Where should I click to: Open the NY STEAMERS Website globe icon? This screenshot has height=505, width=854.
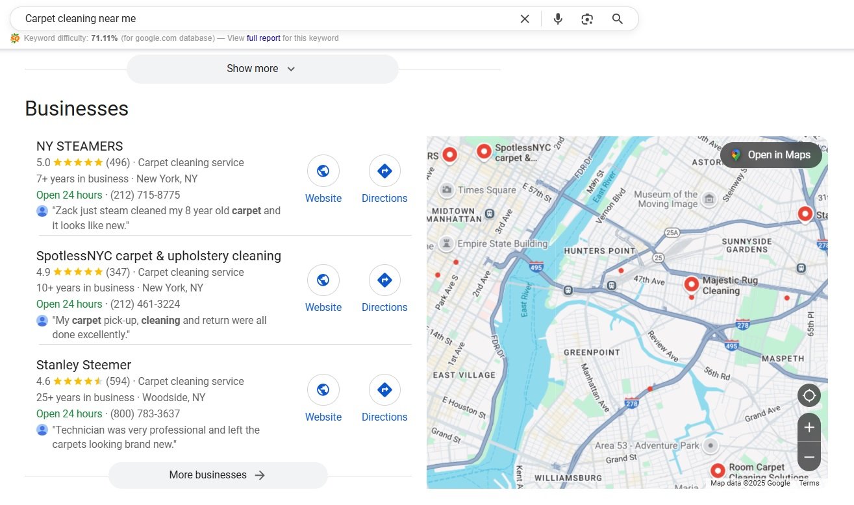point(323,171)
